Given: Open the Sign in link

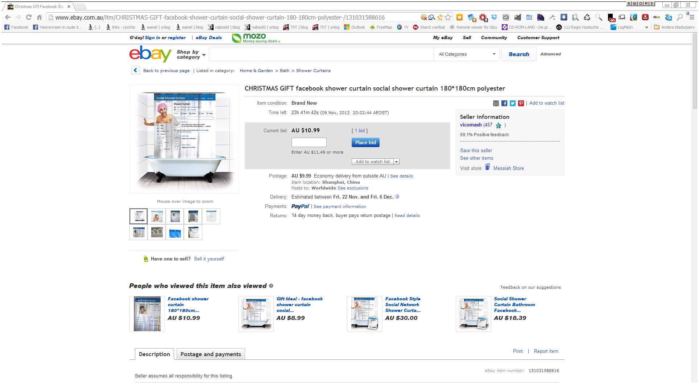Looking at the screenshot, I should (152, 38).
